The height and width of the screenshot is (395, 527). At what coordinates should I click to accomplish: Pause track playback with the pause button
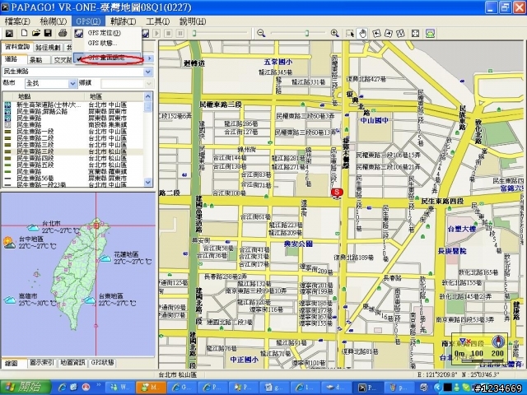pos(180,33)
